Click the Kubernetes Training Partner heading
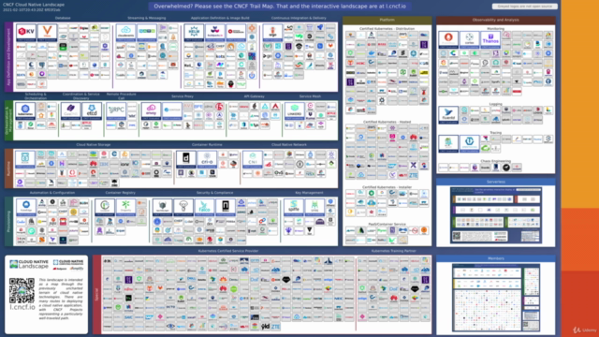 (x=393, y=251)
